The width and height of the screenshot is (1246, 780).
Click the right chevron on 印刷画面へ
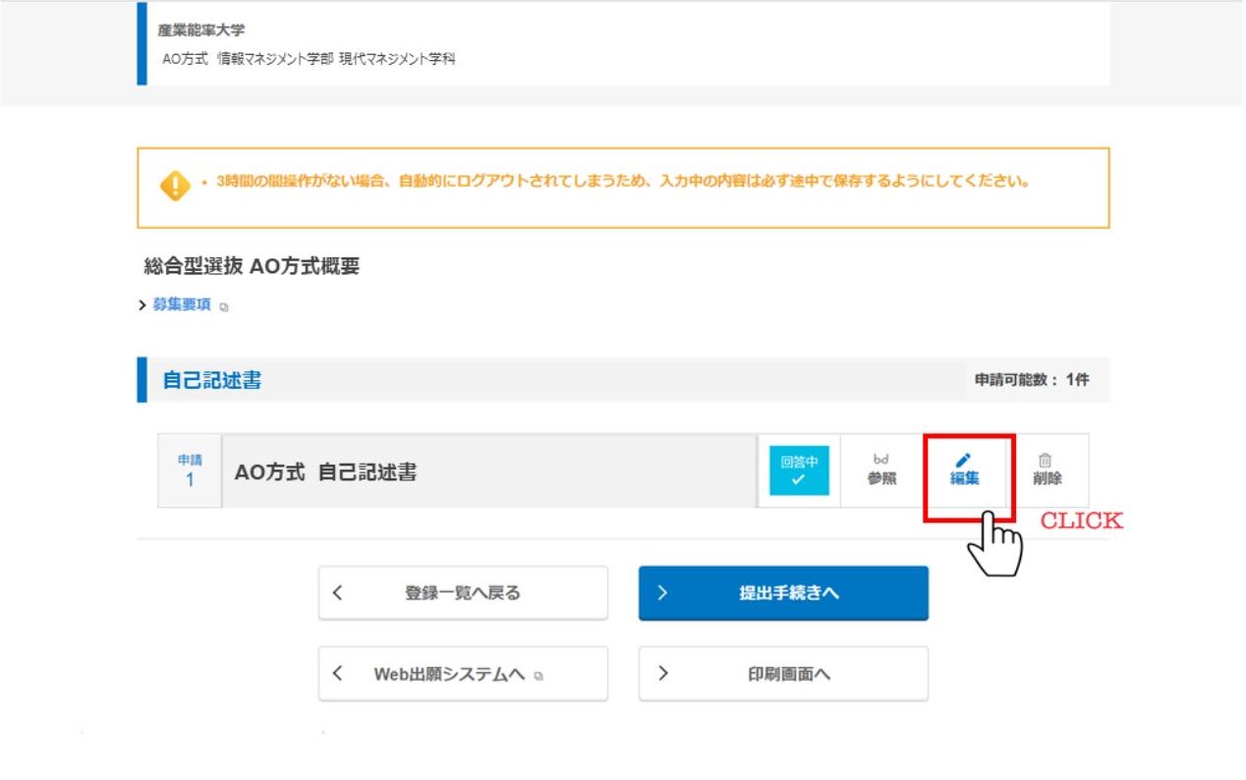coord(662,674)
